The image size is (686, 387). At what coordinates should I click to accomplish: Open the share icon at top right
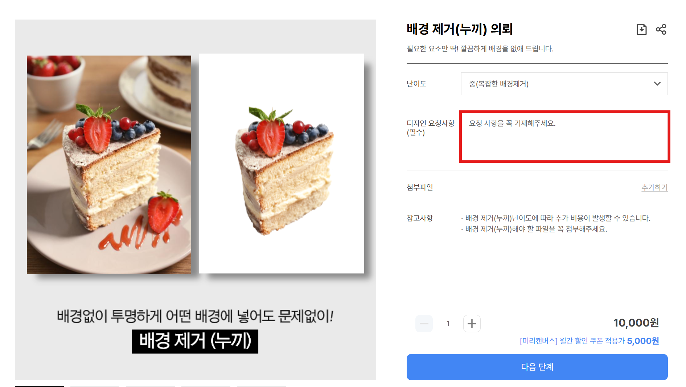(x=661, y=29)
